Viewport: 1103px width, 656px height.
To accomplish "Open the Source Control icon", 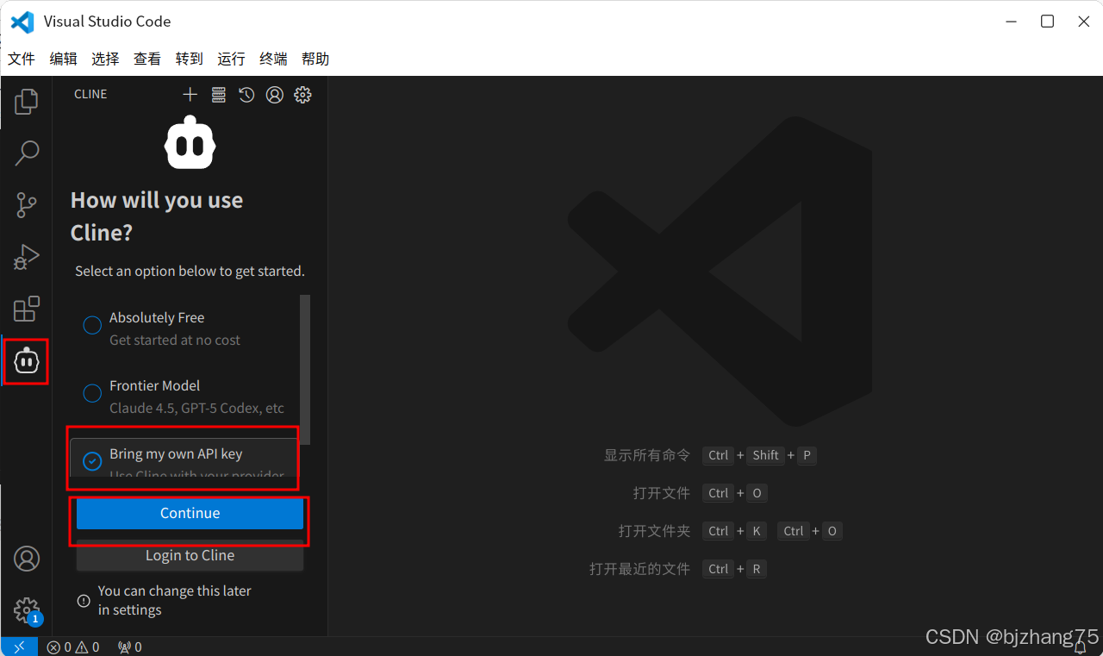I will tap(26, 204).
